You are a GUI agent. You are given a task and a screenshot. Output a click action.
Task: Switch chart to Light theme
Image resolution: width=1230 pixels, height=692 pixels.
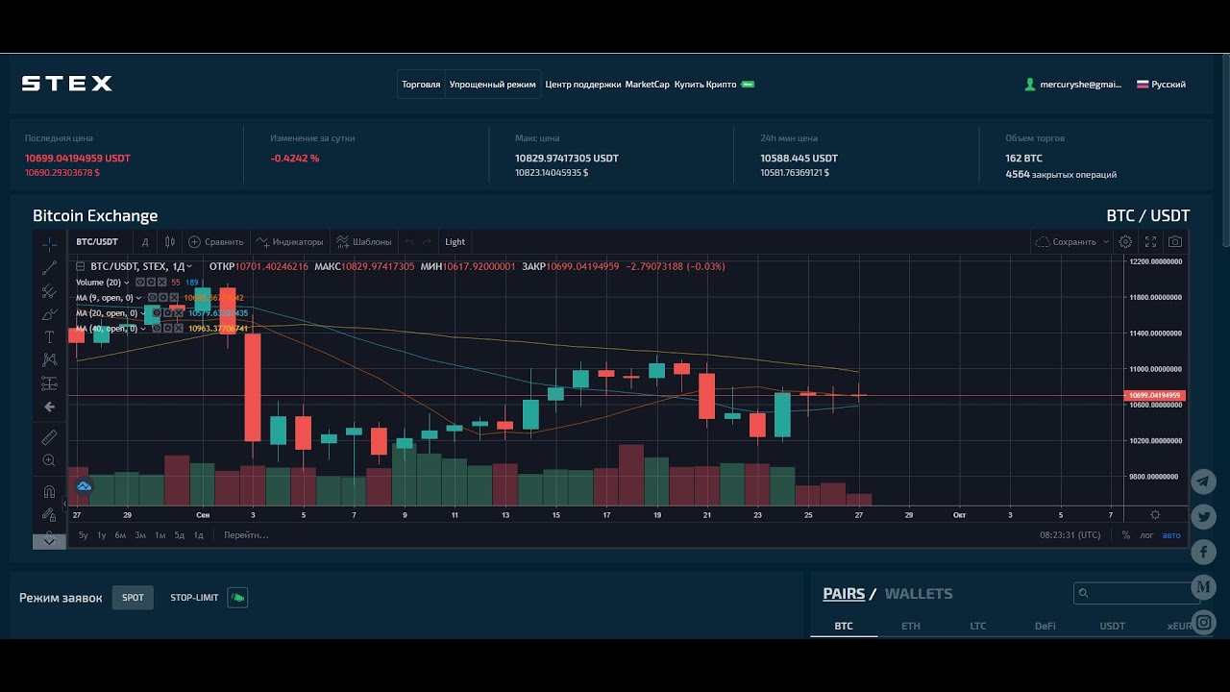point(455,242)
